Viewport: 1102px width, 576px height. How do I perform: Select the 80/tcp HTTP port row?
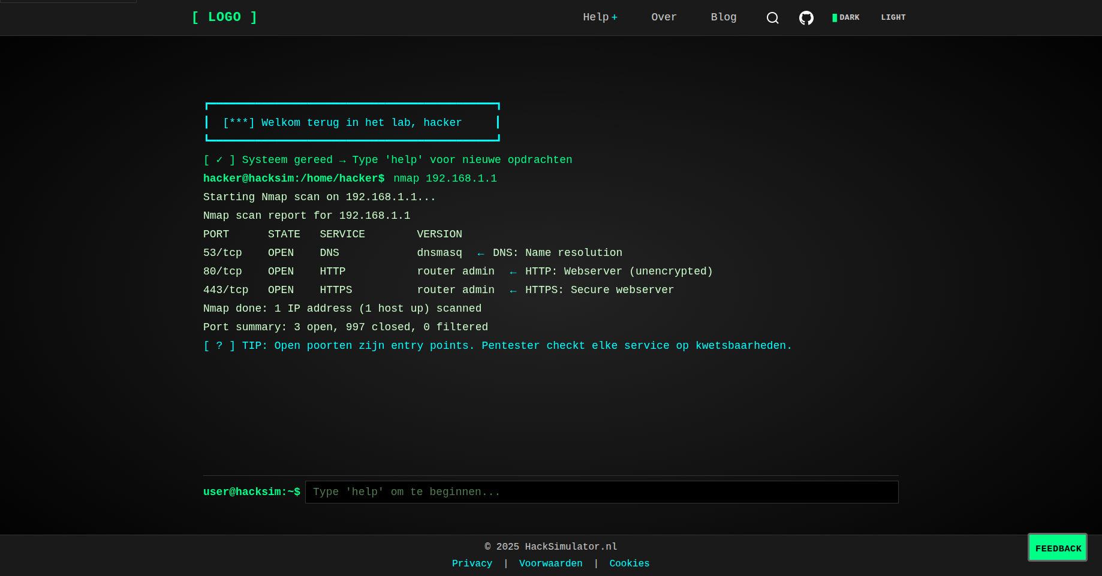pos(457,272)
